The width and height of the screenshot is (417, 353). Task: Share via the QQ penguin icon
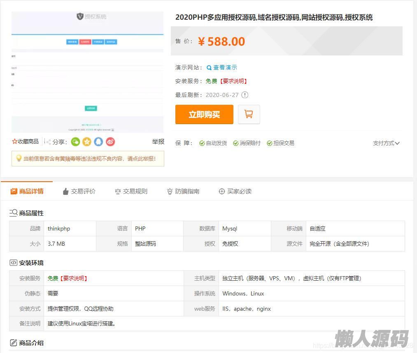[98, 142]
